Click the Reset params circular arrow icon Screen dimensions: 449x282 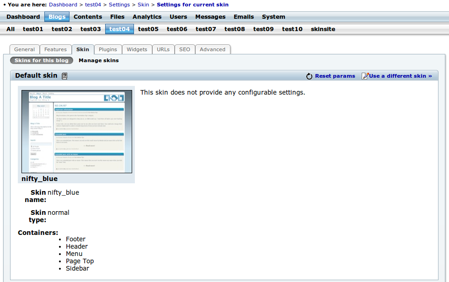click(x=309, y=76)
